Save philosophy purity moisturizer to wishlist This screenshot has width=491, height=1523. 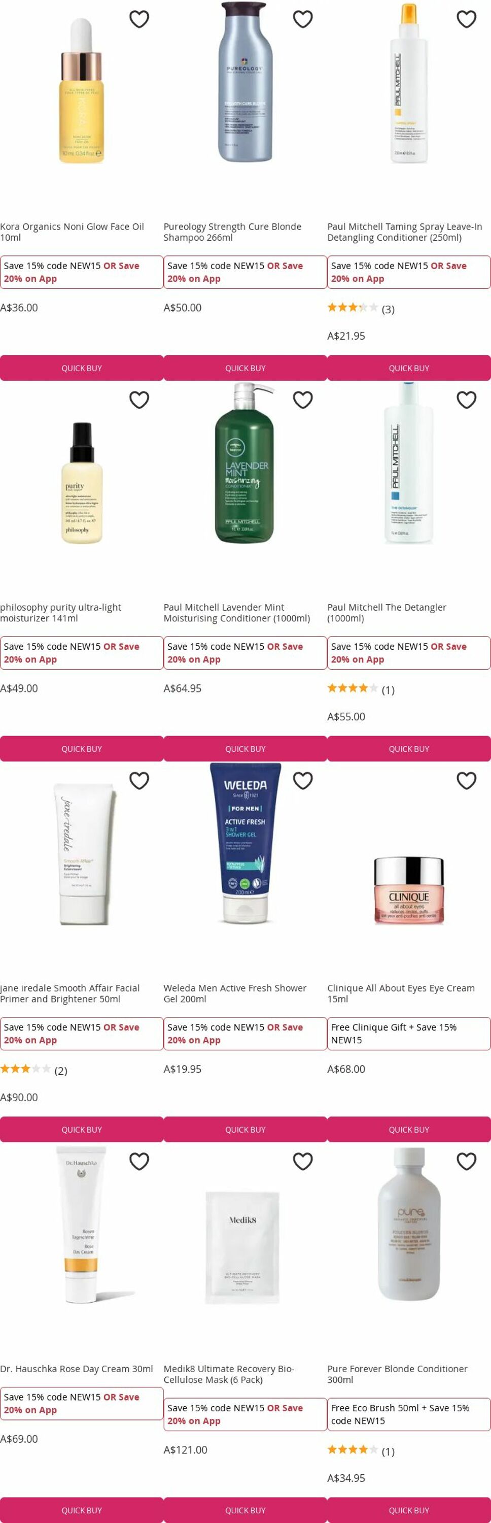coord(139,400)
